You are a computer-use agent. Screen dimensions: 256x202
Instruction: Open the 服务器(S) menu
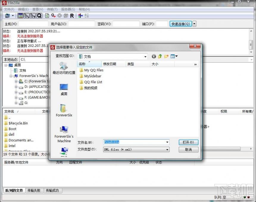[x=68, y=10]
